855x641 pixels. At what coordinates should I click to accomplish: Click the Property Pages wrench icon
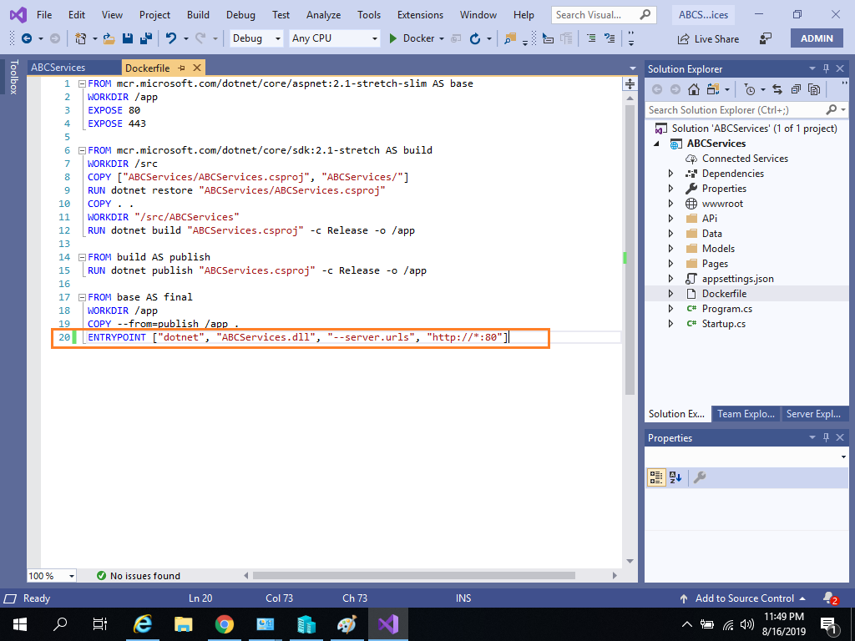pyautogui.click(x=700, y=477)
